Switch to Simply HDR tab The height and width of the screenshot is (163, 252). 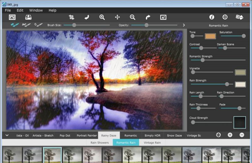point(152,136)
